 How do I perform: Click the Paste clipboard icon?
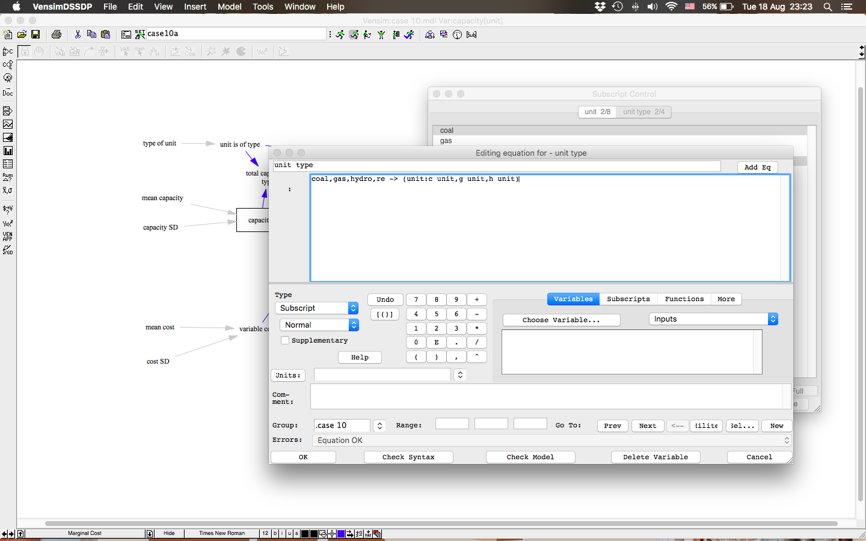tap(106, 34)
